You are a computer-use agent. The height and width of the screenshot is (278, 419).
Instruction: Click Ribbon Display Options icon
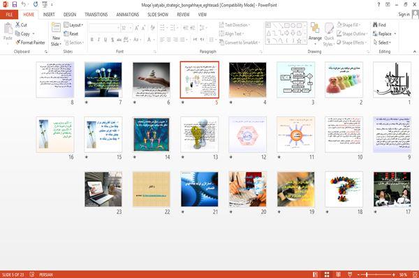[x=388, y=4]
